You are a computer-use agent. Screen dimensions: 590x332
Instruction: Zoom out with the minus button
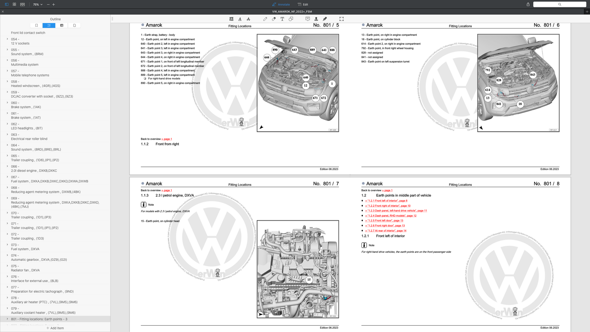pyautogui.click(x=48, y=5)
